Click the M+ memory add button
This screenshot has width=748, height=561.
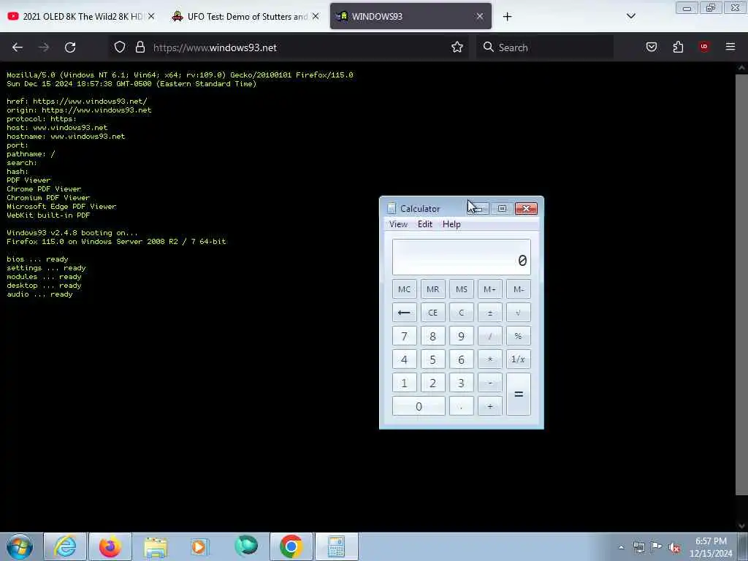pos(490,289)
